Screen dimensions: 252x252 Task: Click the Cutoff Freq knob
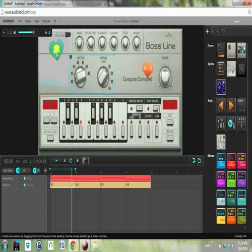point(91,44)
